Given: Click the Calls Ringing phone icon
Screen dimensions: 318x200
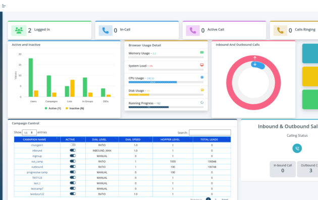Looking at the screenshot, I should (x=280, y=30).
